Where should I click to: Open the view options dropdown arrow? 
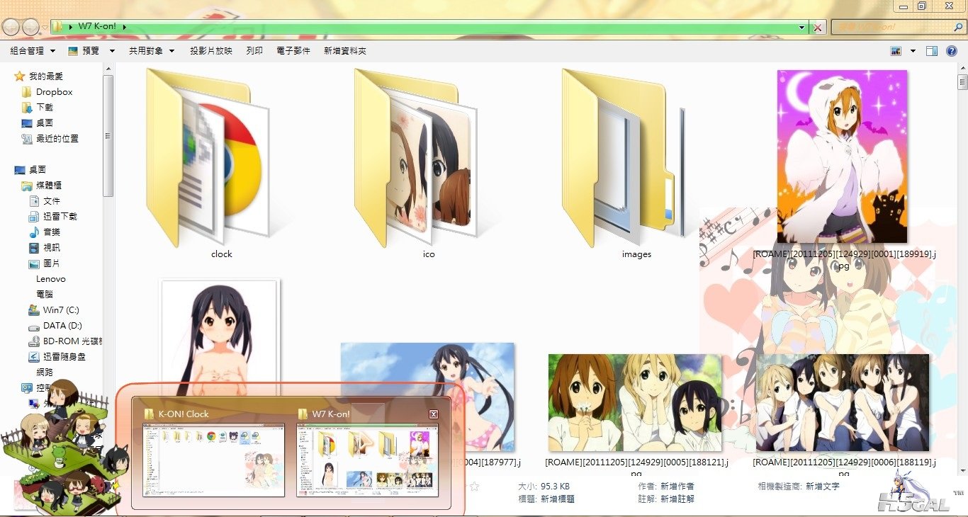click(913, 51)
